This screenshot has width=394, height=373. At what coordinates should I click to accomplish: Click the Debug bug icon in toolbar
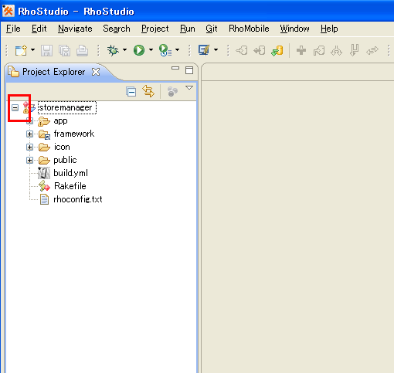click(113, 50)
